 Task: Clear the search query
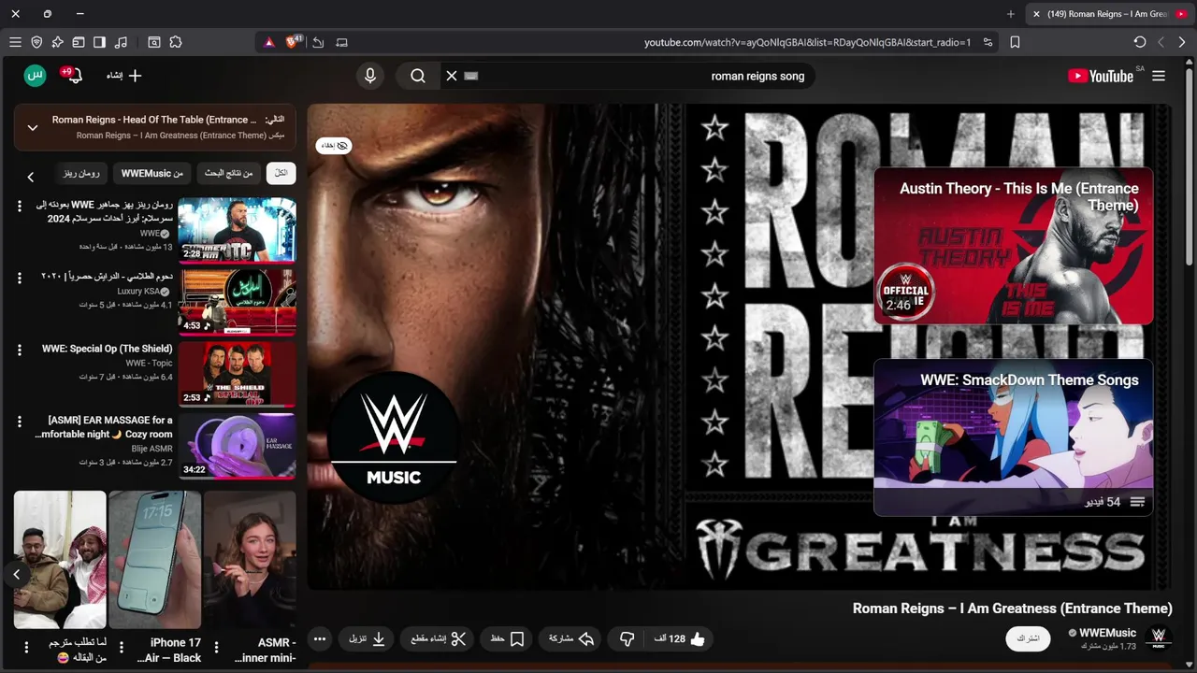click(x=452, y=76)
